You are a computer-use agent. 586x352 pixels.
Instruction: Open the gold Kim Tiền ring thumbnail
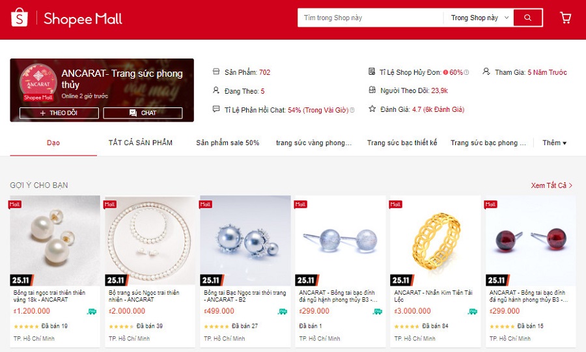[x=436, y=240]
